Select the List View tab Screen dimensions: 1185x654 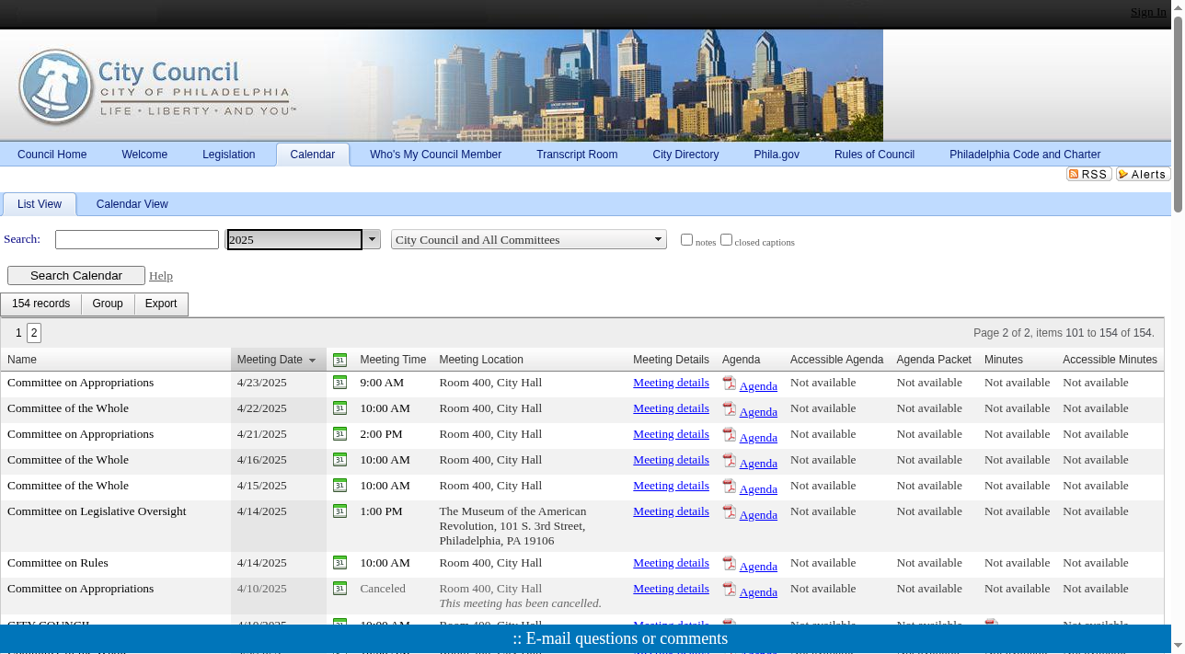(40, 204)
